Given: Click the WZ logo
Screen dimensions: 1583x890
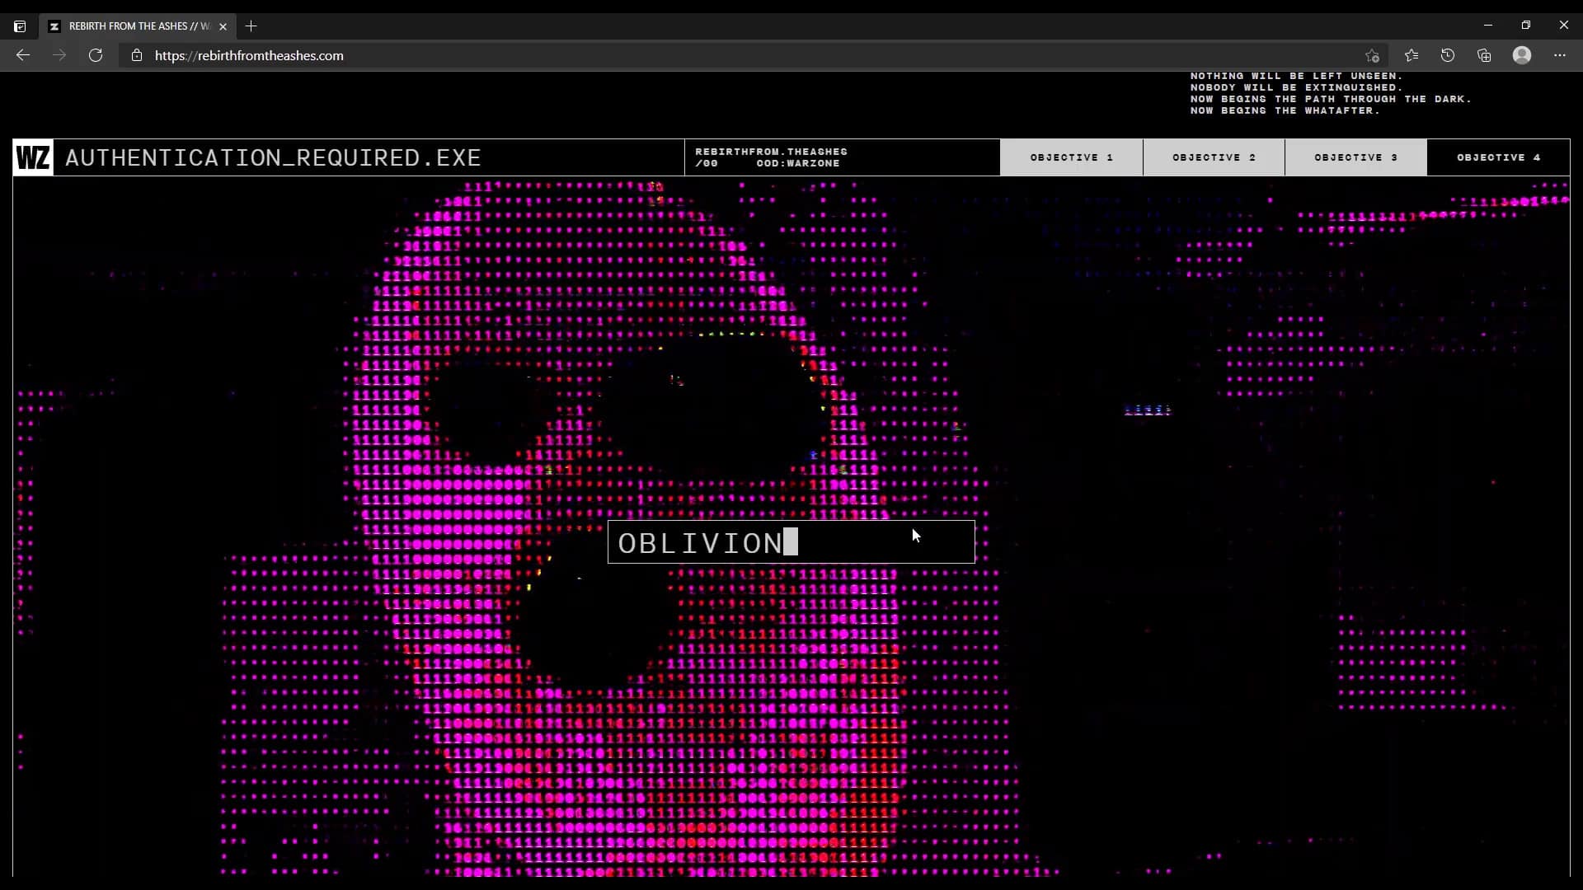Looking at the screenshot, I should point(33,157).
